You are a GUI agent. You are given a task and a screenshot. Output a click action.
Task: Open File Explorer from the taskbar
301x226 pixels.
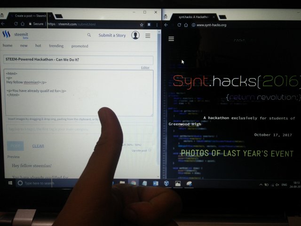tap(122, 183)
